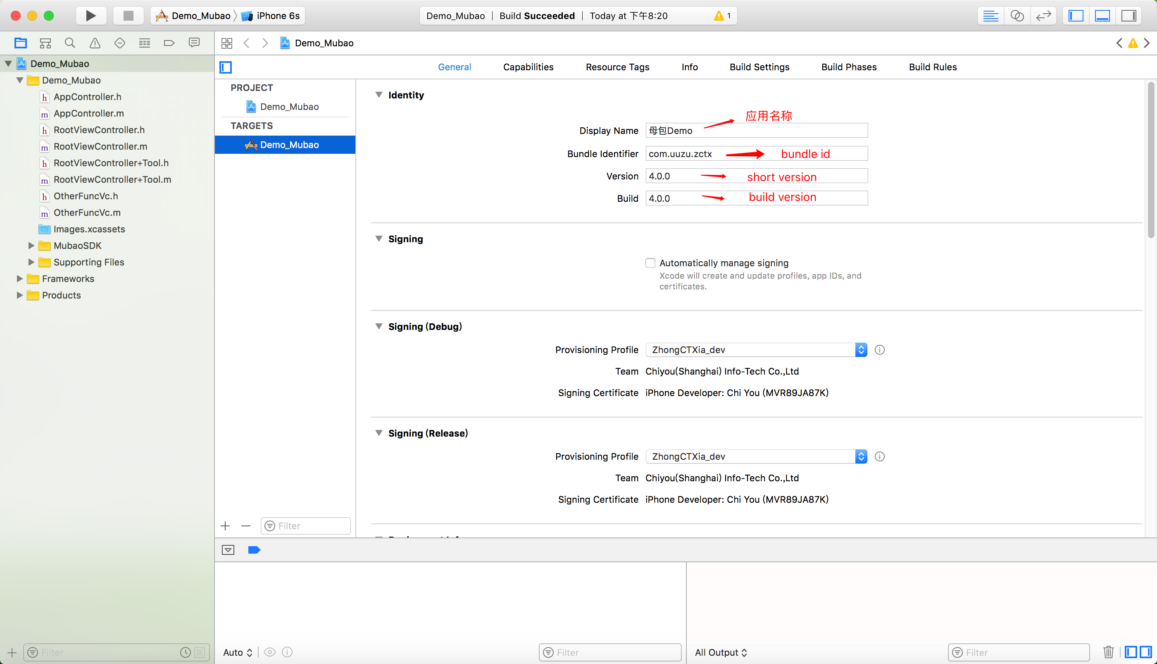The width and height of the screenshot is (1157, 664).
Task: Open Release Provisioning Profile dropdown
Action: click(757, 456)
